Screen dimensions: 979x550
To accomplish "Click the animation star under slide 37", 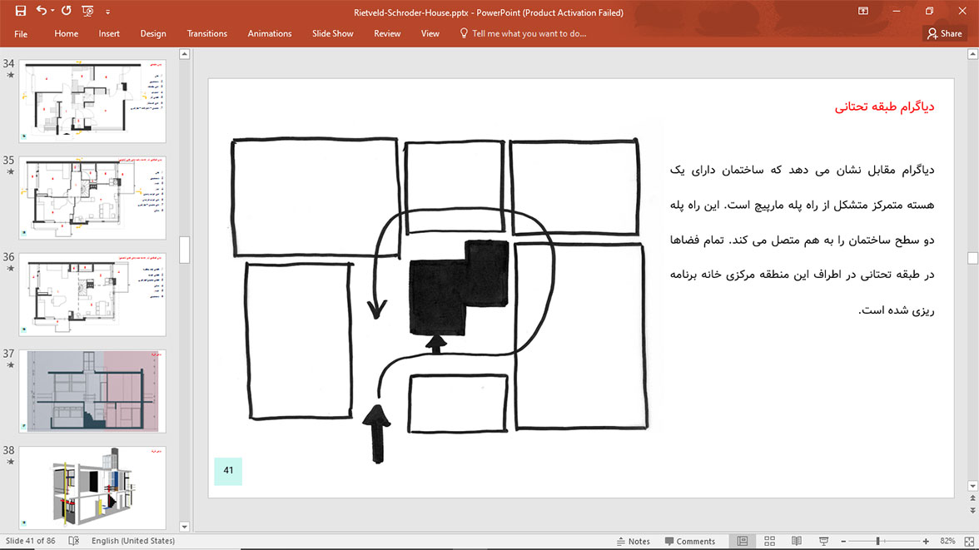I will point(10,365).
